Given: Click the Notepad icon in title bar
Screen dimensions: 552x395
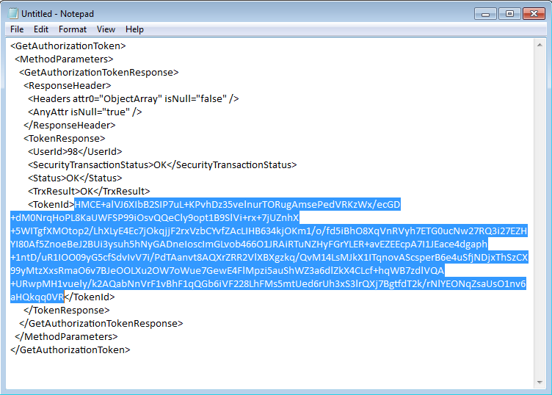Looking at the screenshot, I should 13,13.
